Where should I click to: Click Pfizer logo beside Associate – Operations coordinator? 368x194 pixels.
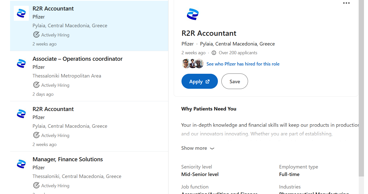21,63
